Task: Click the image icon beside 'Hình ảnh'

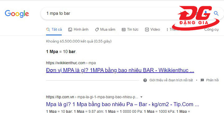Action: pyautogui.click(x=70, y=29)
